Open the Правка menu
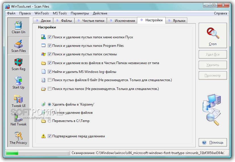 (25, 13)
